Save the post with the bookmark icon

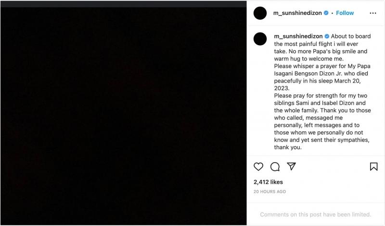(x=373, y=167)
